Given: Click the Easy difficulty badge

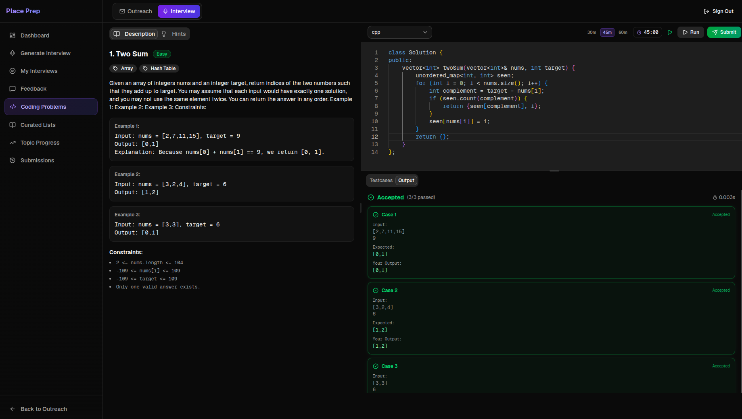Looking at the screenshot, I should pyautogui.click(x=162, y=54).
